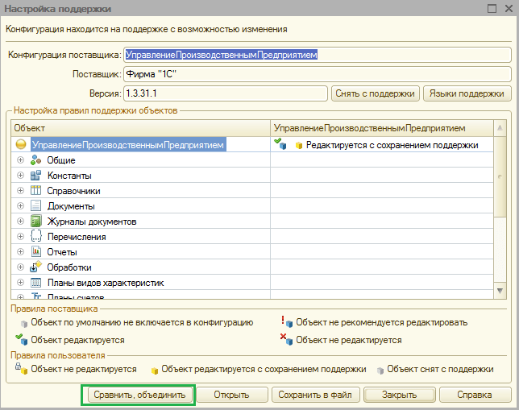Click 'Сохранить в файл' button
Image resolution: width=519 pixels, height=410 pixels.
click(x=315, y=395)
